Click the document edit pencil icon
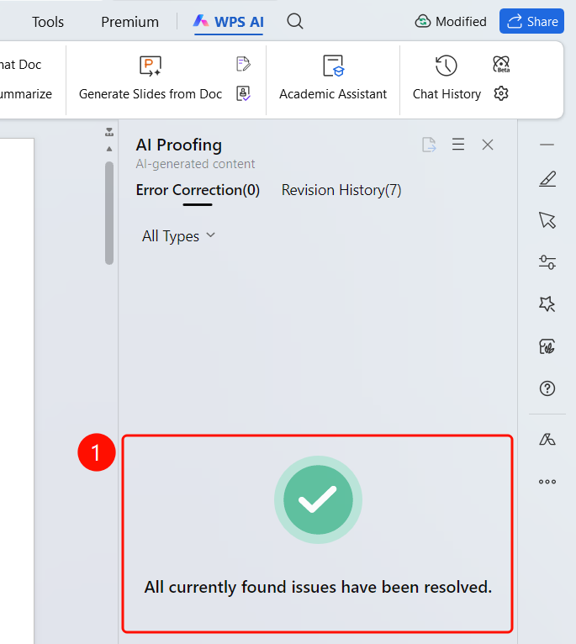The image size is (576, 644). (x=243, y=64)
